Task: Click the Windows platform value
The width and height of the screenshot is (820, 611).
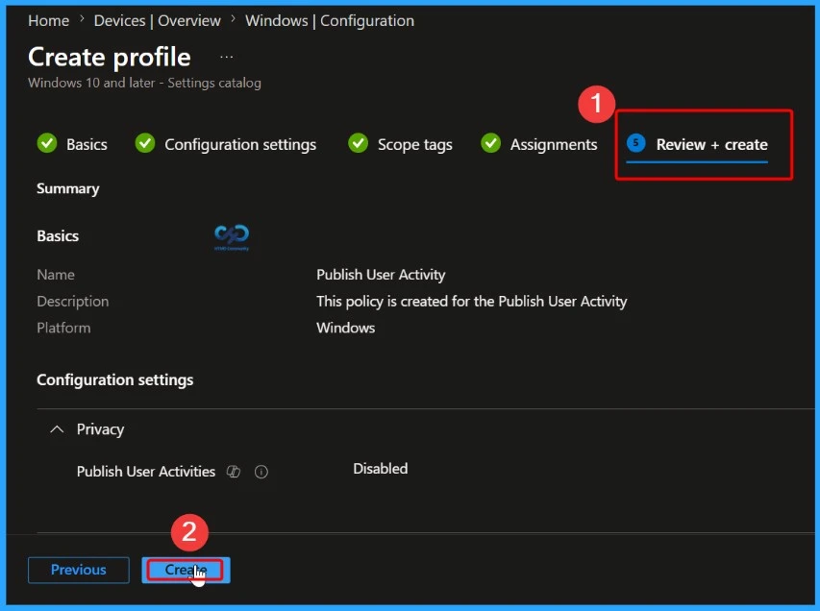Action: coord(346,328)
